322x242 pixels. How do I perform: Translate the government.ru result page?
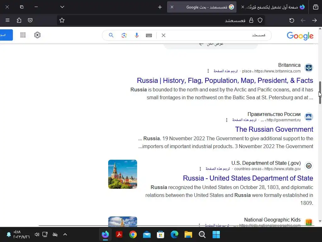pos(244,120)
